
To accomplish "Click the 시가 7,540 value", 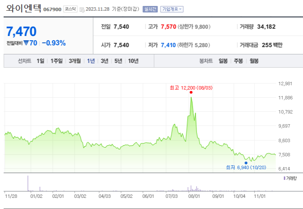I will 121,45.
